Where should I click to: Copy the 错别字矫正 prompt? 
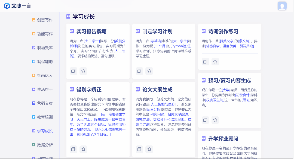click(73, 149)
